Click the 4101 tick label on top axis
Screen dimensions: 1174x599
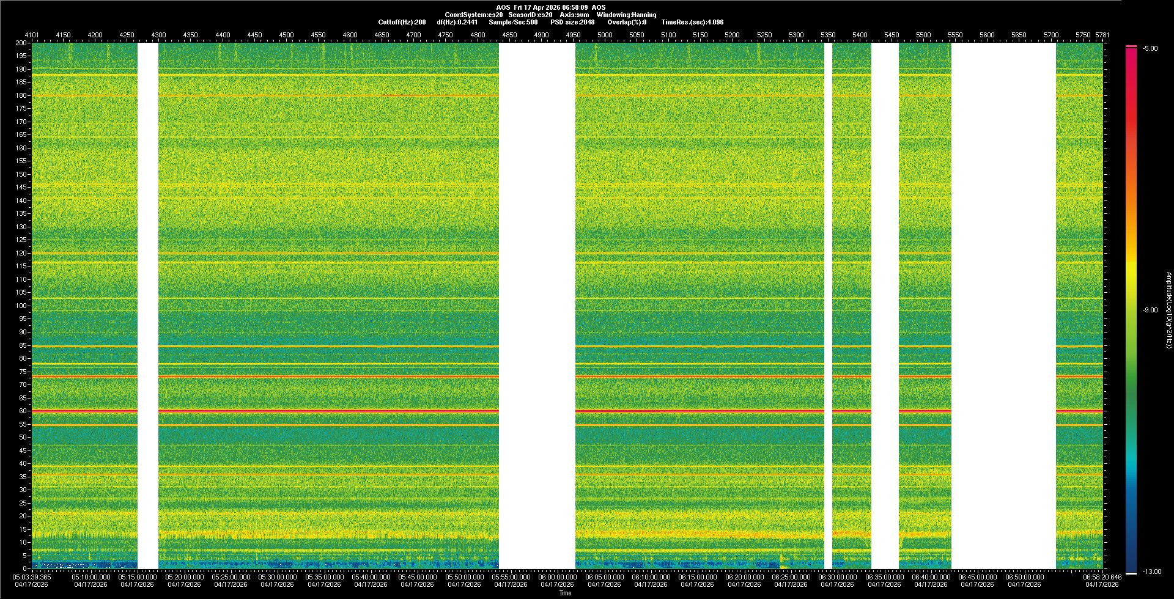click(32, 35)
